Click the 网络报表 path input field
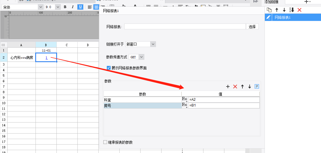 [x=185, y=26]
